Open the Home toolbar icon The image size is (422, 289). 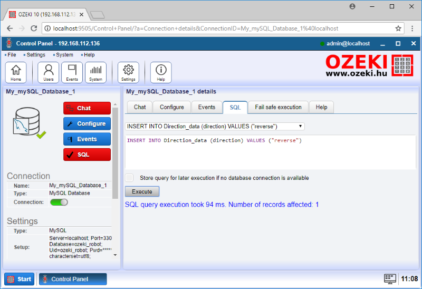click(16, 72)
